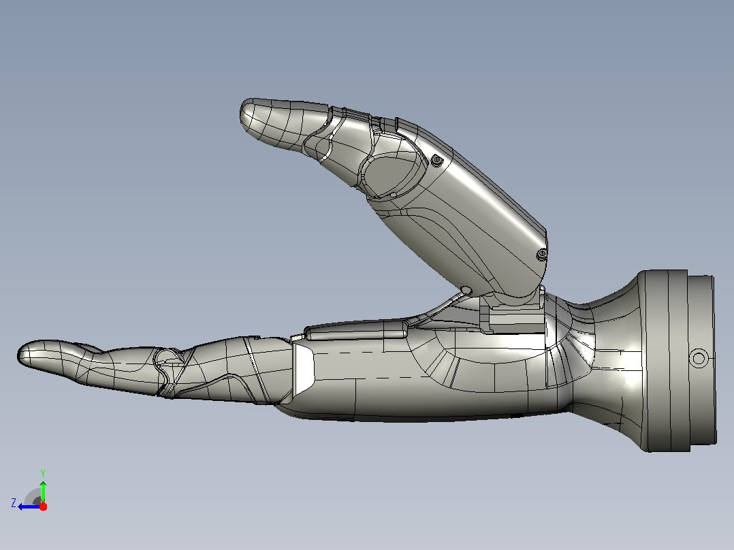
Task: Select the thumb's lower screw hole
Action: pyautogui.click(x=541, y=255)
